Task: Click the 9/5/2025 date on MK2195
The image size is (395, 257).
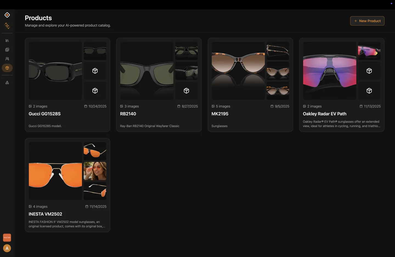Action: click(x=280, y=106)
